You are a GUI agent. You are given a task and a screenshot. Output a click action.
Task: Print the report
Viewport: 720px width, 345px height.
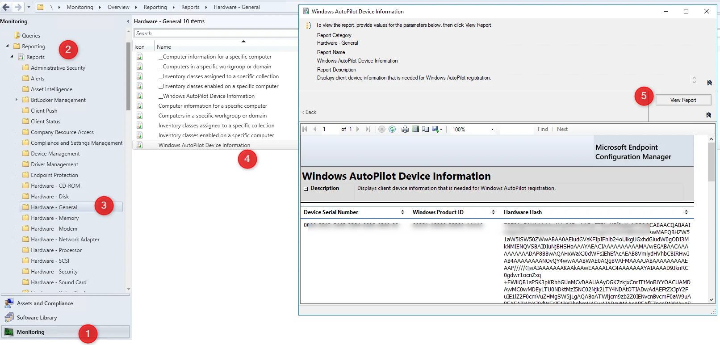[405, 129]
